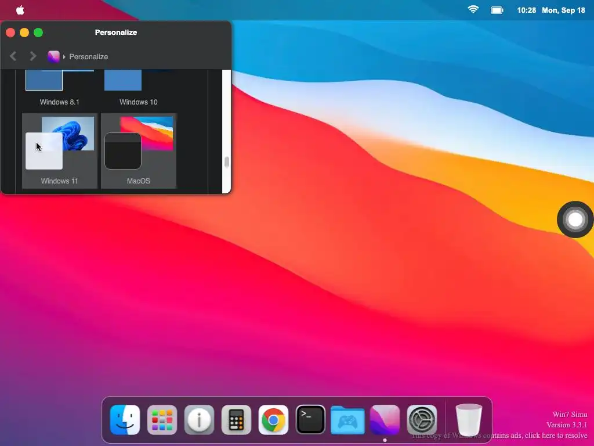Click the Personalize breadcrumb label

click(x=89, y=56)
